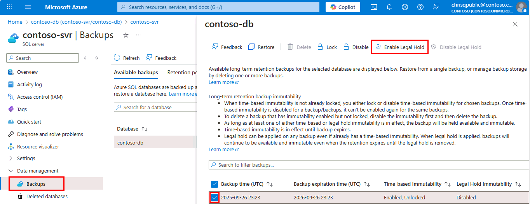Sort by Backup expiration time (UTC)
Image resolution: width=530 pixels, height=204 pixels.
pyautogui.click(x=332, y=184)
